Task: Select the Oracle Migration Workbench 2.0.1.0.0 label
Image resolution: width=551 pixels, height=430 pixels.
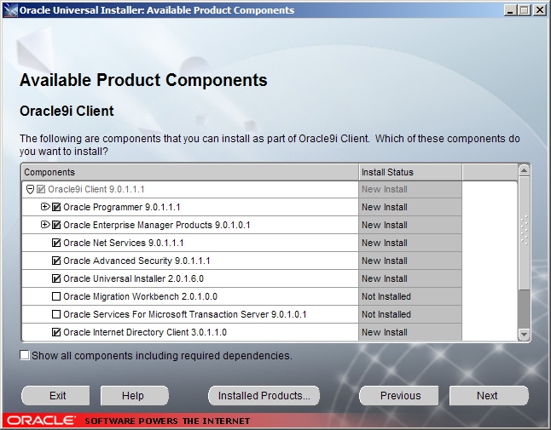Action: pyautogui.click(x=140, y=296)
